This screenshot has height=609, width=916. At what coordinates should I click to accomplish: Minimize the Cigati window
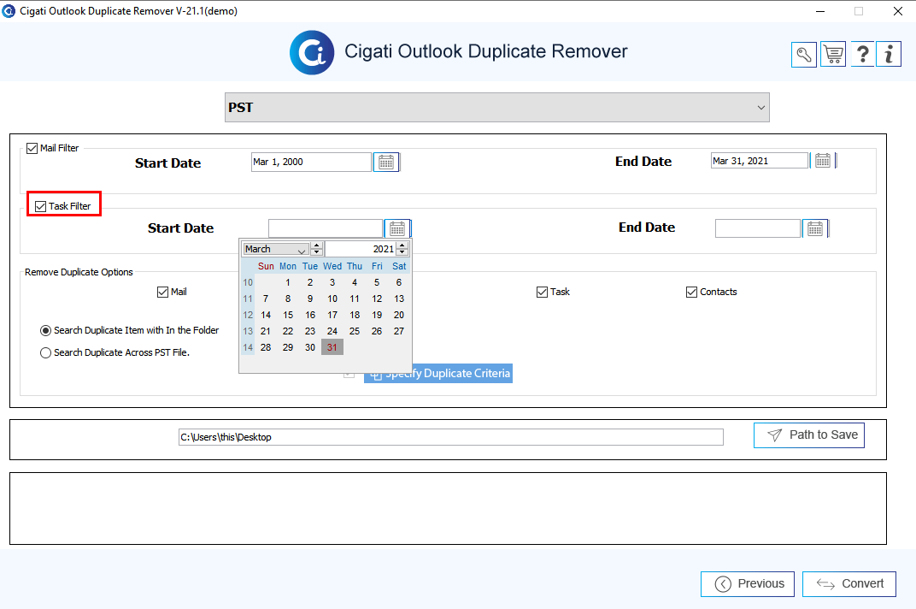tap(820, 11)
